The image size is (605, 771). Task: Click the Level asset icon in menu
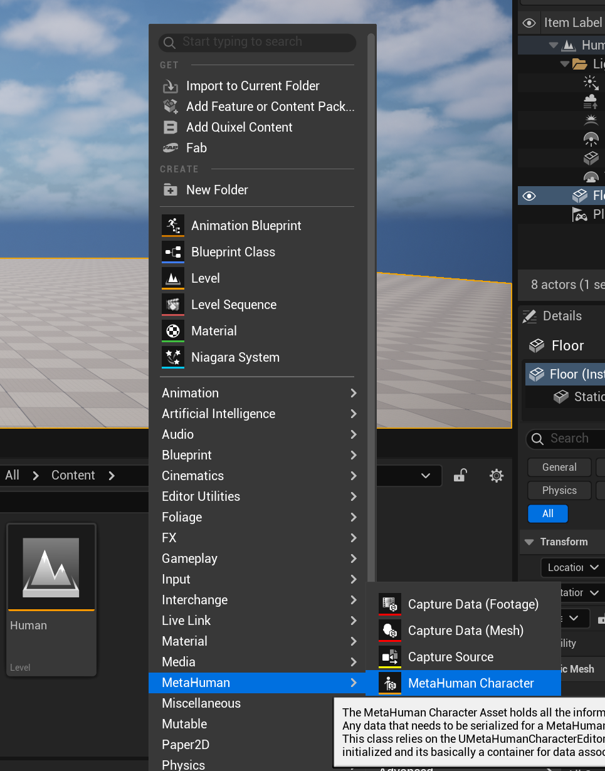[173, 278]
